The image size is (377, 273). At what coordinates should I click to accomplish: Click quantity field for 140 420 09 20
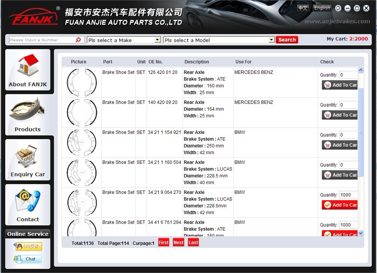click(348, 105)
